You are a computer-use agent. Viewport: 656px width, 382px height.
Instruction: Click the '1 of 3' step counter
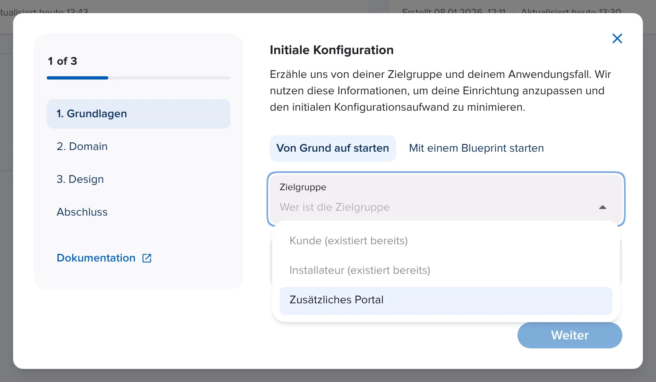(x=62, y=61)
